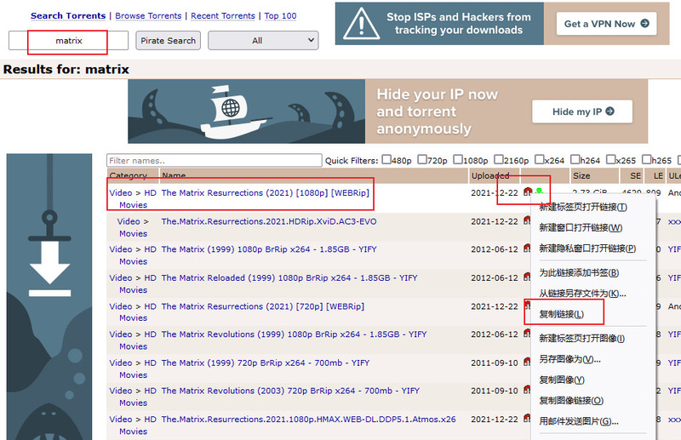Sort by the LE leechers column header
Viewport: 681px width, 440px height.
click(658, 175)
